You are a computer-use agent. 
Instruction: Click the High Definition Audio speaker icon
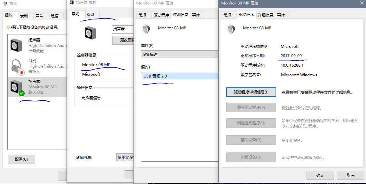tap(16, 45)
